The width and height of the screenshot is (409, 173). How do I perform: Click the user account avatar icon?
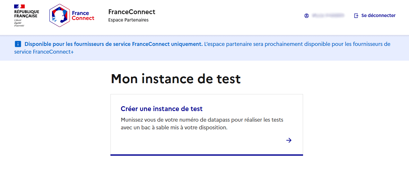tap(307, 15)
